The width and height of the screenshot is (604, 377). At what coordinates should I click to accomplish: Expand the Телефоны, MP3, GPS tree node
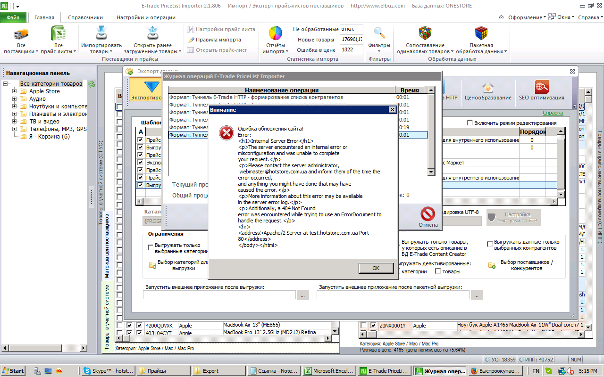coord(15,129)
